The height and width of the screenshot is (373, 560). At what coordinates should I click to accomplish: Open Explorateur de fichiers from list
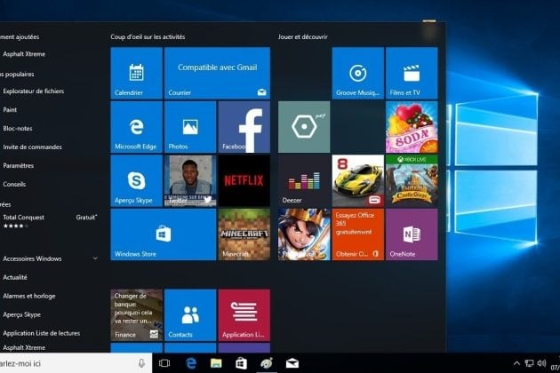pos(34,91)
